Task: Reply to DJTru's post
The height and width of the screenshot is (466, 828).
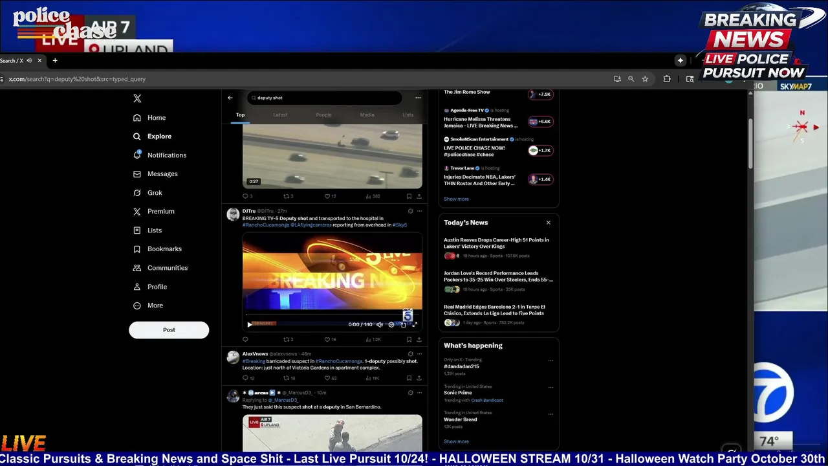Action: tap(245, 339)
